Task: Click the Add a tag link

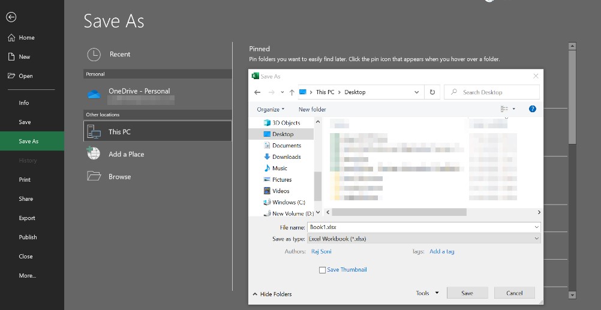Action: coord(441,252)
